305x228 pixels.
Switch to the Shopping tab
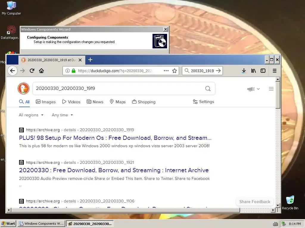click(144, 102)
